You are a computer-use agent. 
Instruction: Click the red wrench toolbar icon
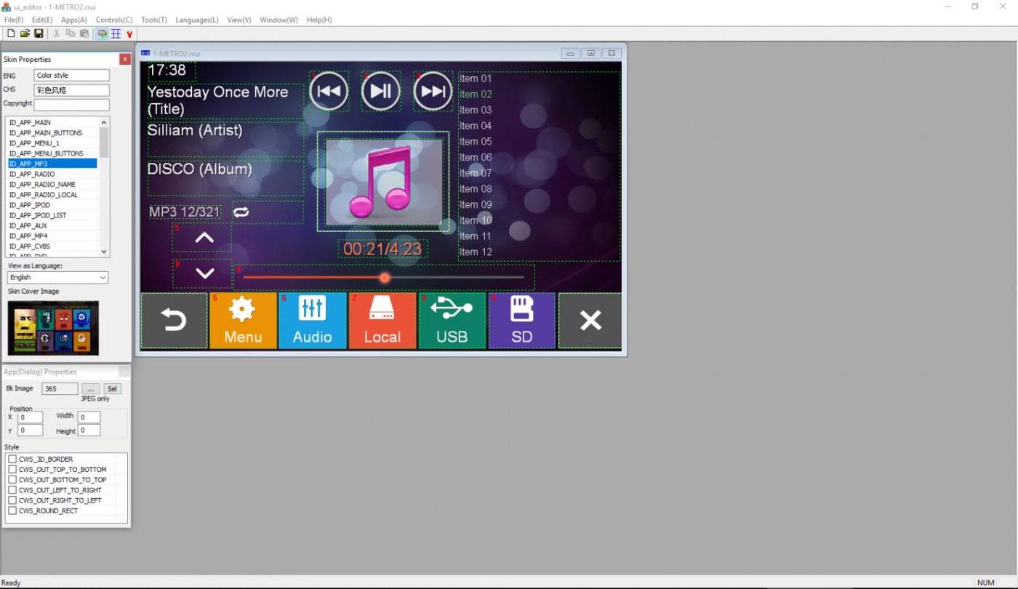pyautogui.click(x=129, y=33)
